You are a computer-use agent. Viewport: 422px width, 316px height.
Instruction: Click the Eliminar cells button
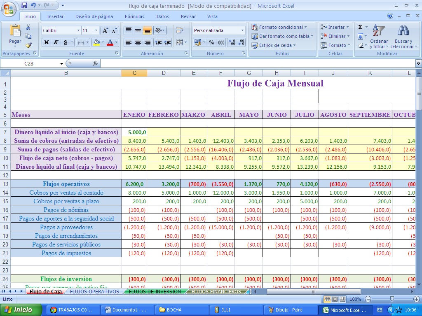tap(335, 36)
